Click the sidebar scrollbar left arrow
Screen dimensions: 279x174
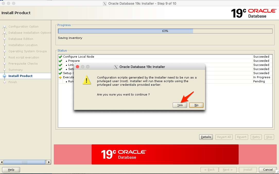click(x=2, y=162)
